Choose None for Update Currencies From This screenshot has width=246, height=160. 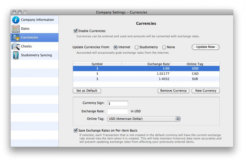coord(164,47)
